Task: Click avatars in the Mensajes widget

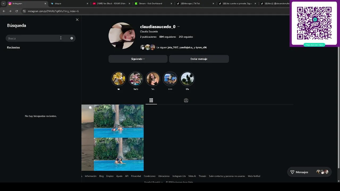Action: (x=322, y=172)
